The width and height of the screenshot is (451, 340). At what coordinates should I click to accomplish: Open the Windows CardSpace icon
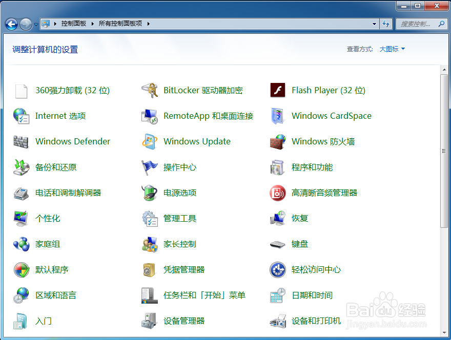click(x=278, y=116)
